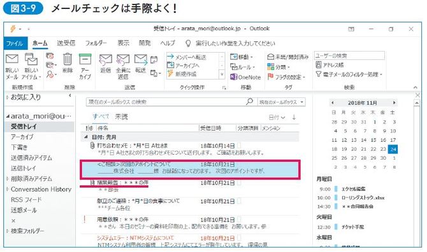427x252 pixels.
Task: Open the アドレス帳 address book
Action: coord(329,65)
